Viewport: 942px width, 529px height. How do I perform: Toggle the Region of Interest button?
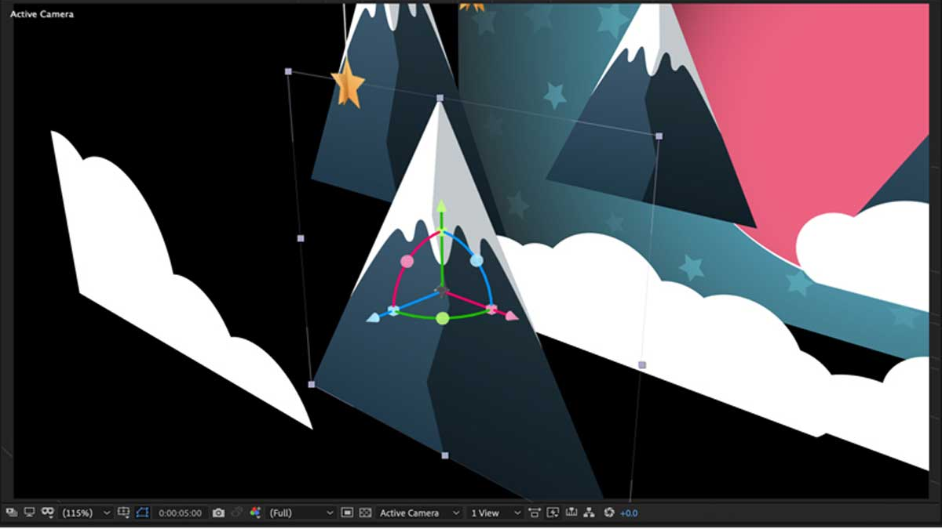coord(348,513)
